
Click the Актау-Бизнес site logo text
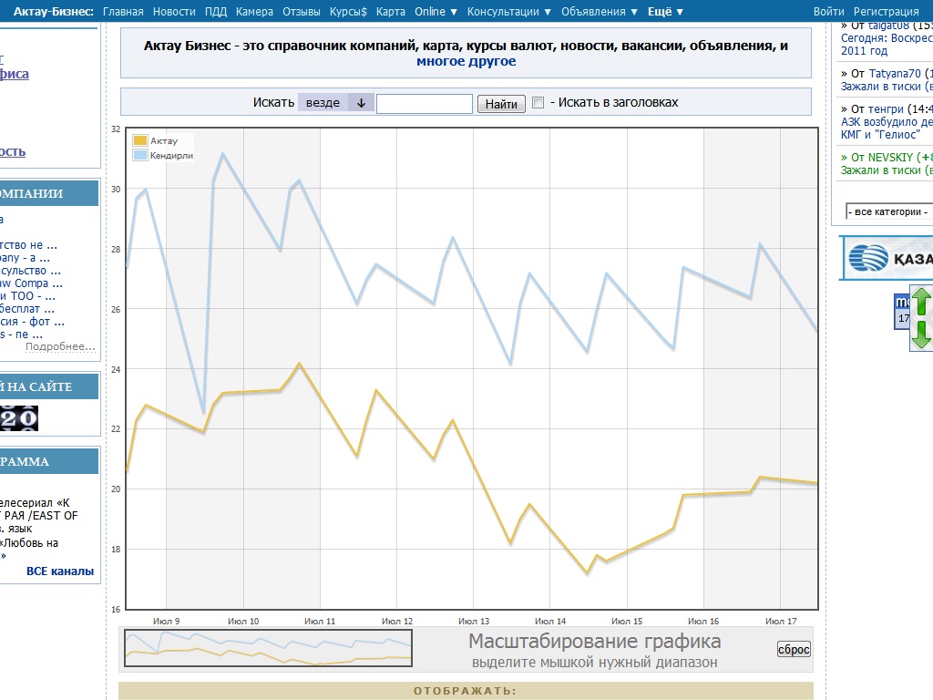pos(54,11)
